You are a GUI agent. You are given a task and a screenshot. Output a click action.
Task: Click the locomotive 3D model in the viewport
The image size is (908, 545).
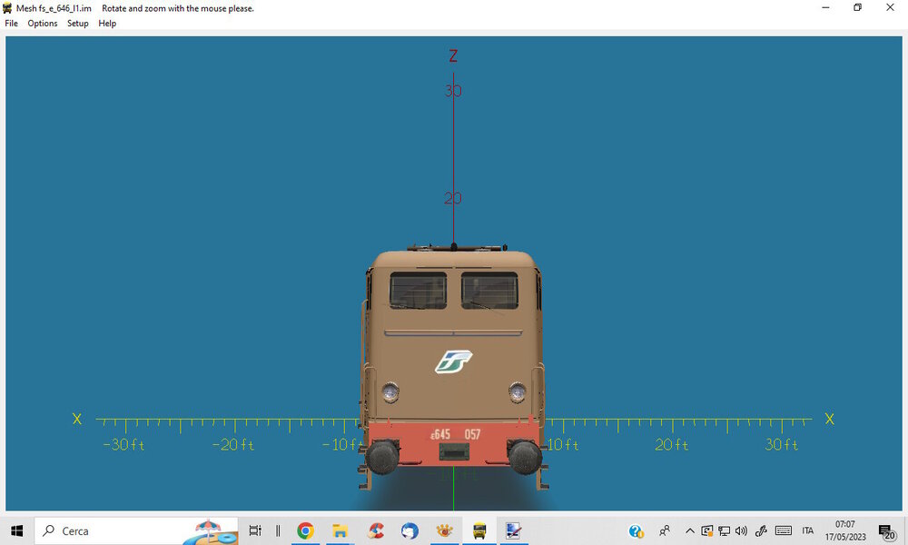click(x=453, y=368)
